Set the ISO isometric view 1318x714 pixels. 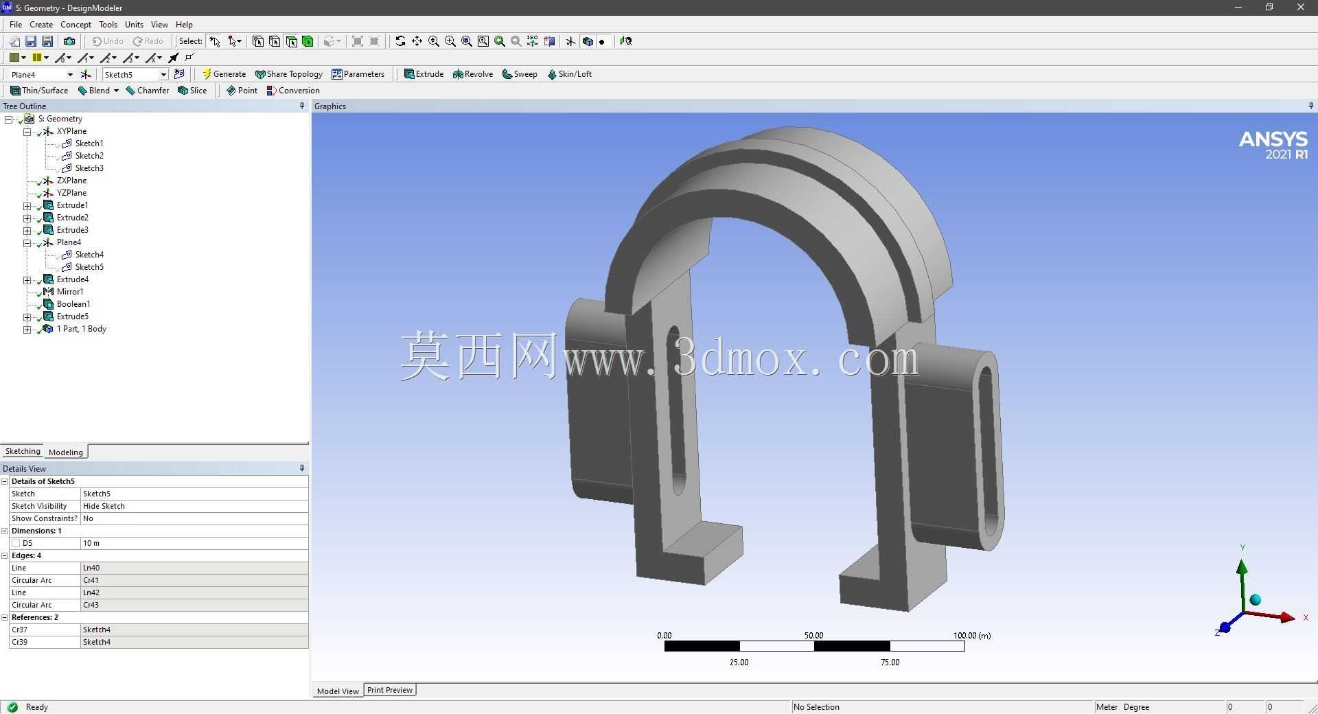tap(533, 41)
